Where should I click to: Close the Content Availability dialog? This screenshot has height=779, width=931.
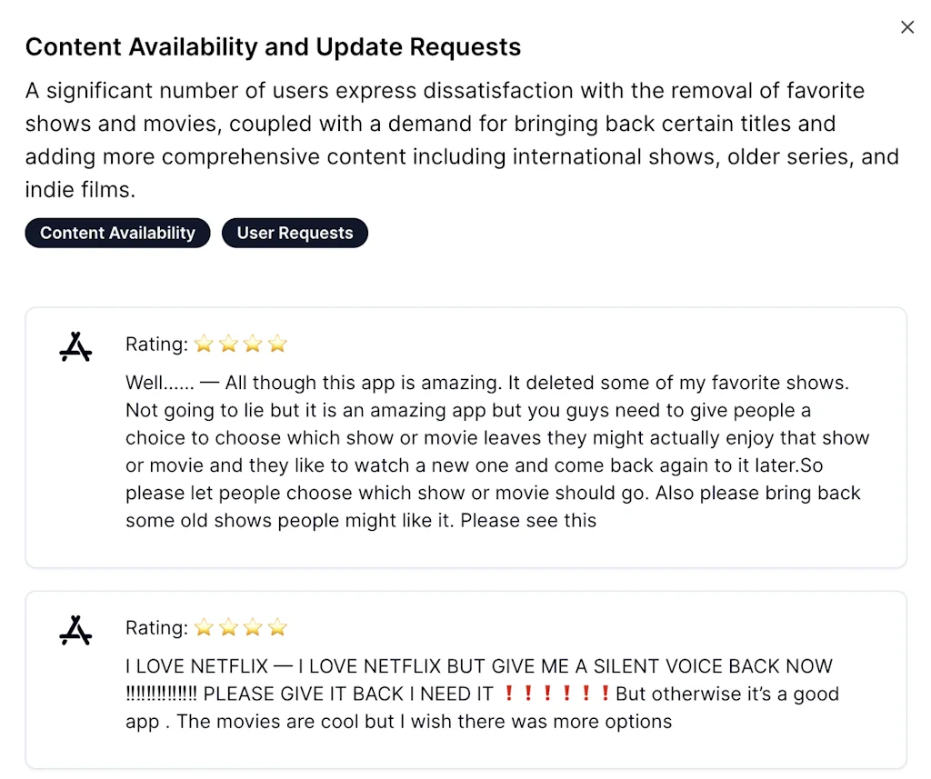click(906, 27)
